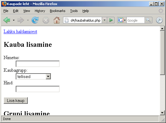166x123 pixels.
Task: Open the back button history dropdown arrow
Action: pos(14,20)
